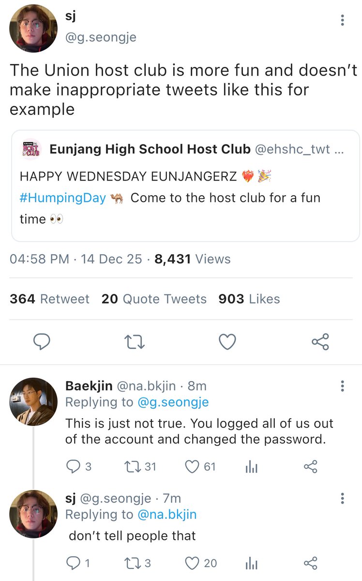Open more options on sj's main tweet
362x581 pixels.
(x=343, y=20)
